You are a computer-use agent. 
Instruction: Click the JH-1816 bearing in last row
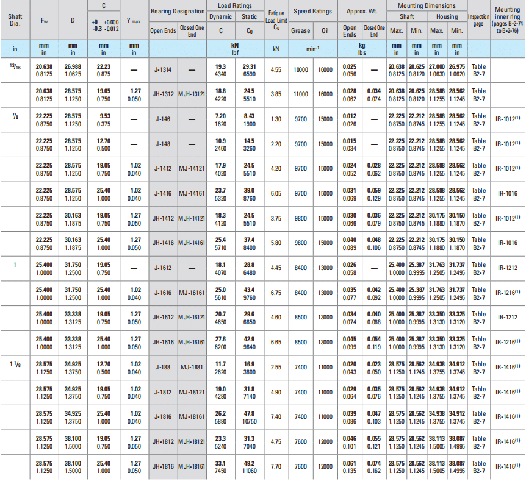coord(163,467)
